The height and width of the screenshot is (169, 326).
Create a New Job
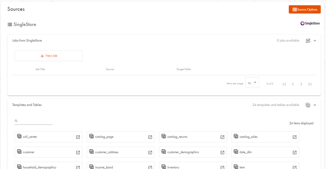(x=48, y=56)
